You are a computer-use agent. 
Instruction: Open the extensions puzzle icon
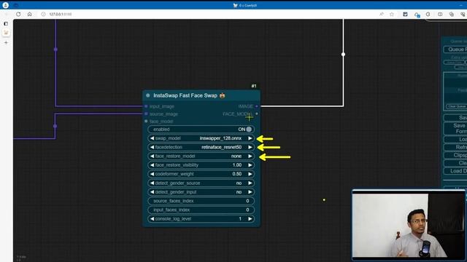428,14
